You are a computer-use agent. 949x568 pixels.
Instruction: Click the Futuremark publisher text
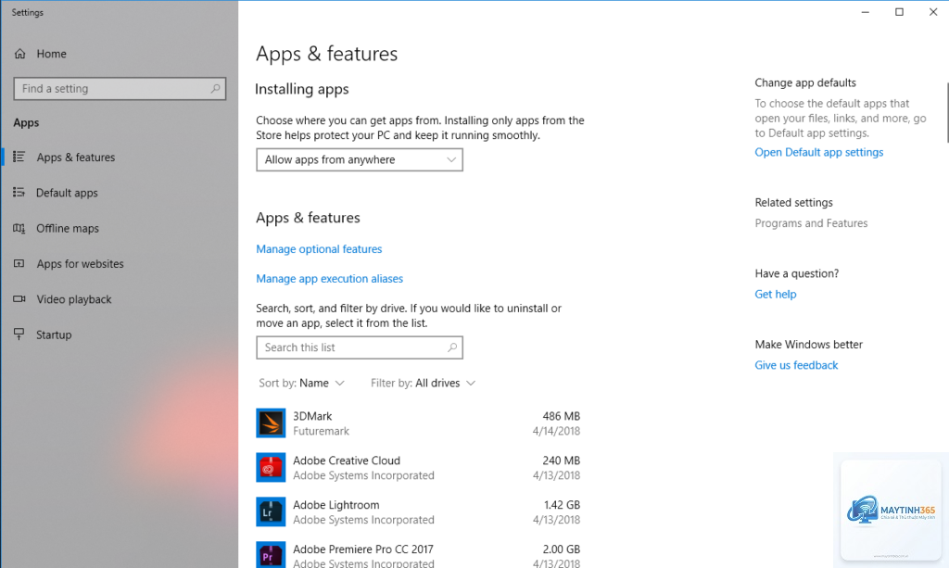(x=321, y=431)
